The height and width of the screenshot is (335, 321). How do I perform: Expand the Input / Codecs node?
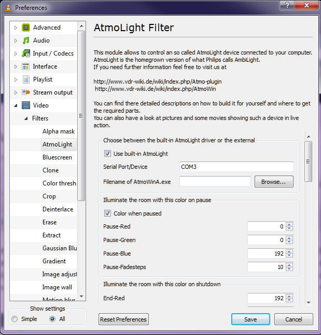point(16,53)
